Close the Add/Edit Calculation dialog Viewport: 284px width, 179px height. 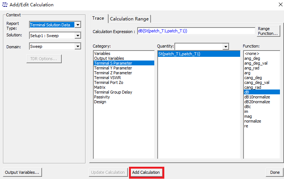click(x=280, y=4)
